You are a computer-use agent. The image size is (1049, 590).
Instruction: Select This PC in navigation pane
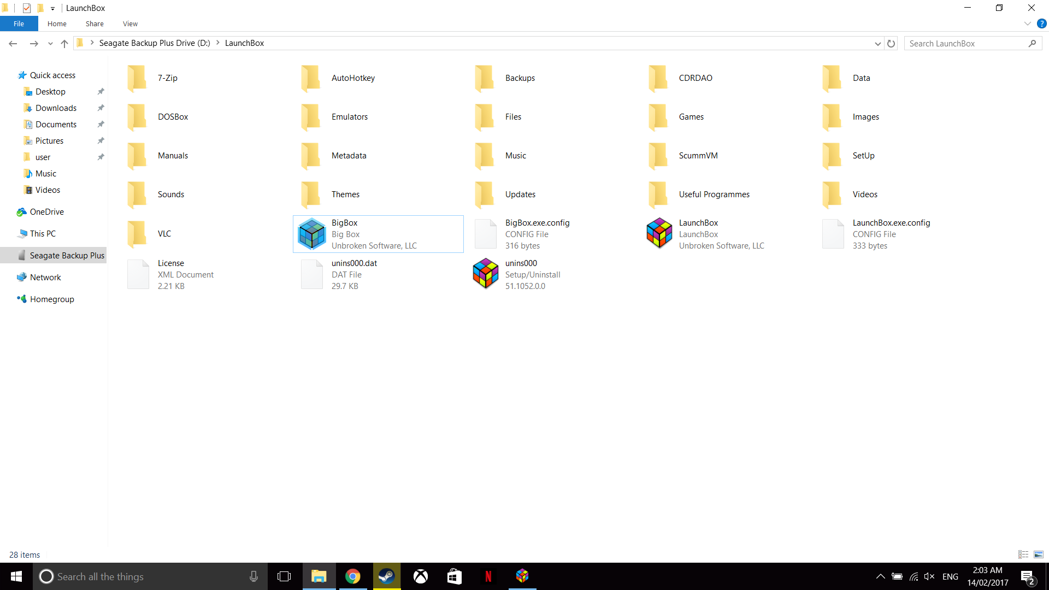[x=43, y=234]
